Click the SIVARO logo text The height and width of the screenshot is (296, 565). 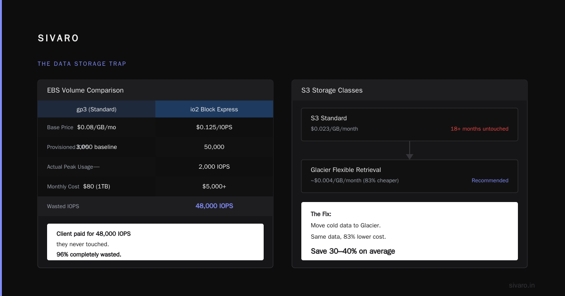tap(58, 39)
